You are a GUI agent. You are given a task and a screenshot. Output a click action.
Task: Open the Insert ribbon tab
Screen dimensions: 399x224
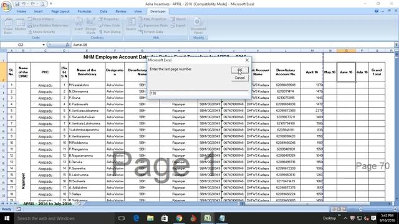(x=39, y=11)
